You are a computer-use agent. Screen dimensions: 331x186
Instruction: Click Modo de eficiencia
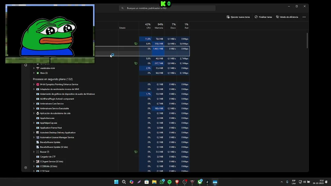[287, 17]
